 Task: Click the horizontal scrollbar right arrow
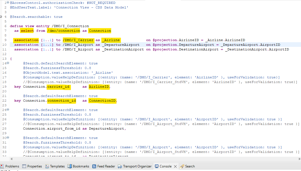[x=299, y=159]
